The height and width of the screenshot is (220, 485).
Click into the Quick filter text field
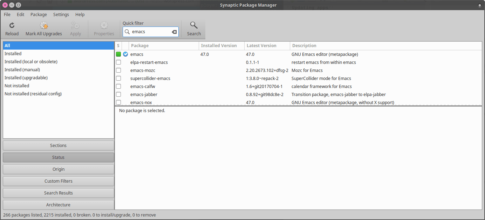coord(151,32)
